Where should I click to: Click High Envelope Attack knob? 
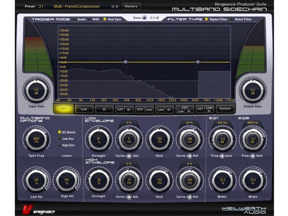[x=129, y=181]
